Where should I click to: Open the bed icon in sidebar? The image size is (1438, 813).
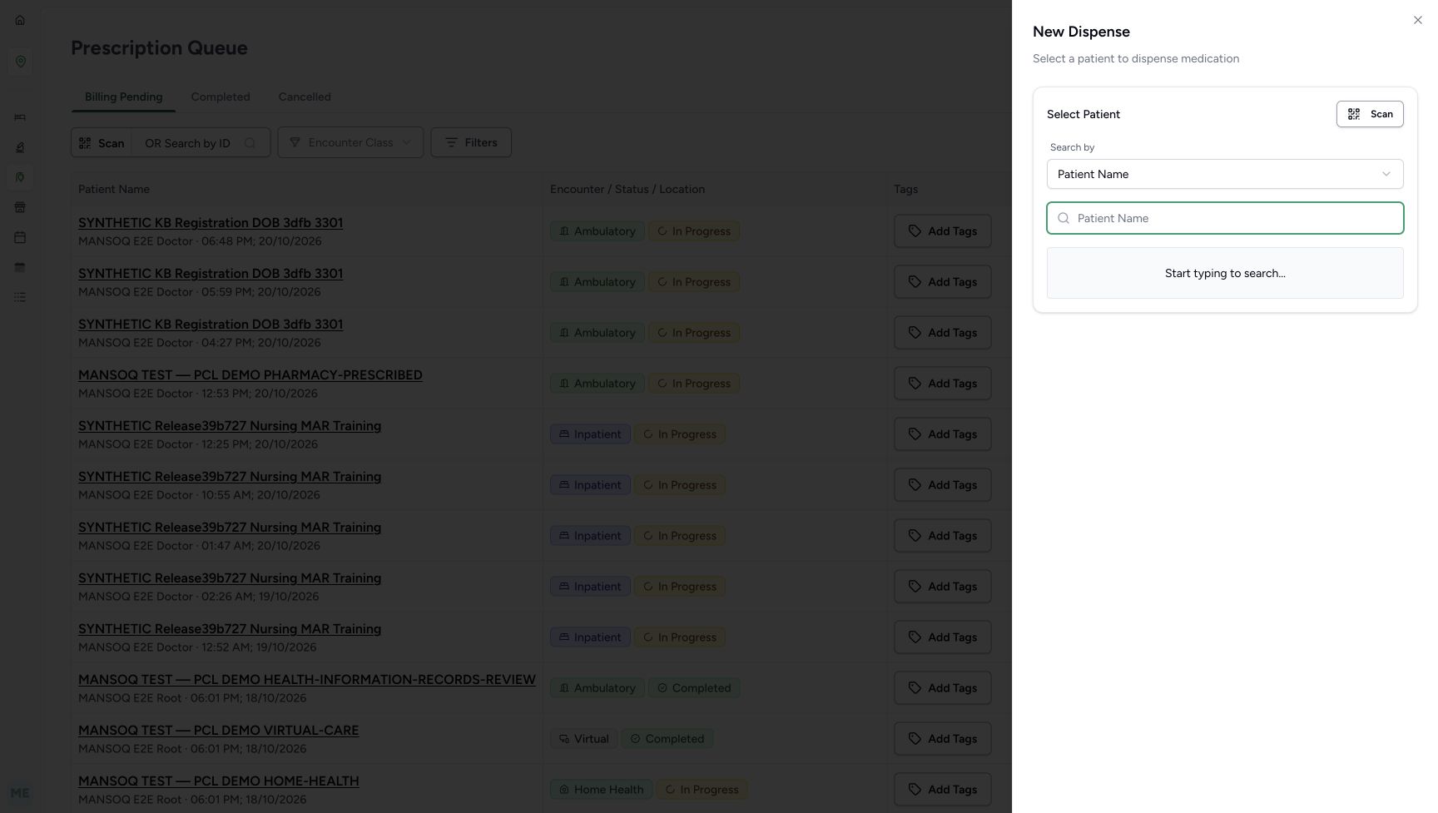click(x=20, y=117)
